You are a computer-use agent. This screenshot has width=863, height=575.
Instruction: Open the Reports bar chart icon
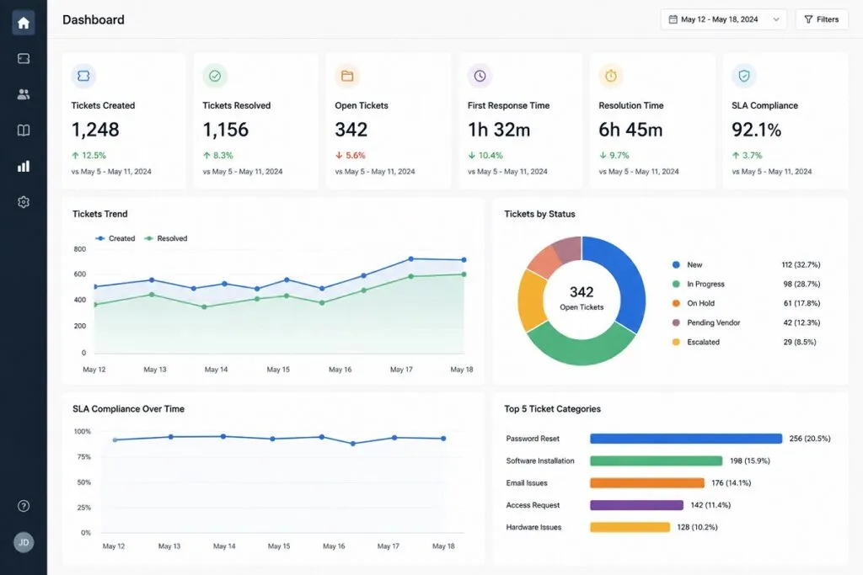pyautogui.click(x=23, y=166)
